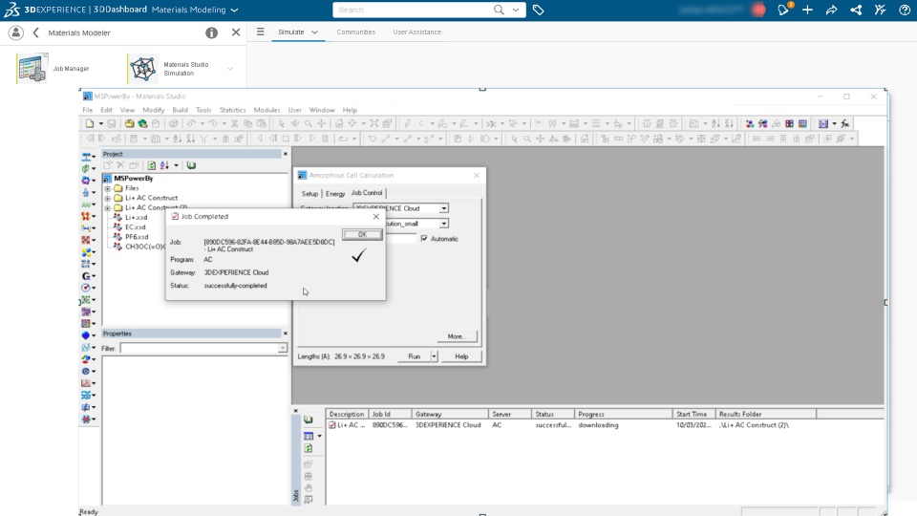This screenshot has height=516, width=917.
Task: Open the File menu in Materials Studio
Action: click(x=87, y=110)
